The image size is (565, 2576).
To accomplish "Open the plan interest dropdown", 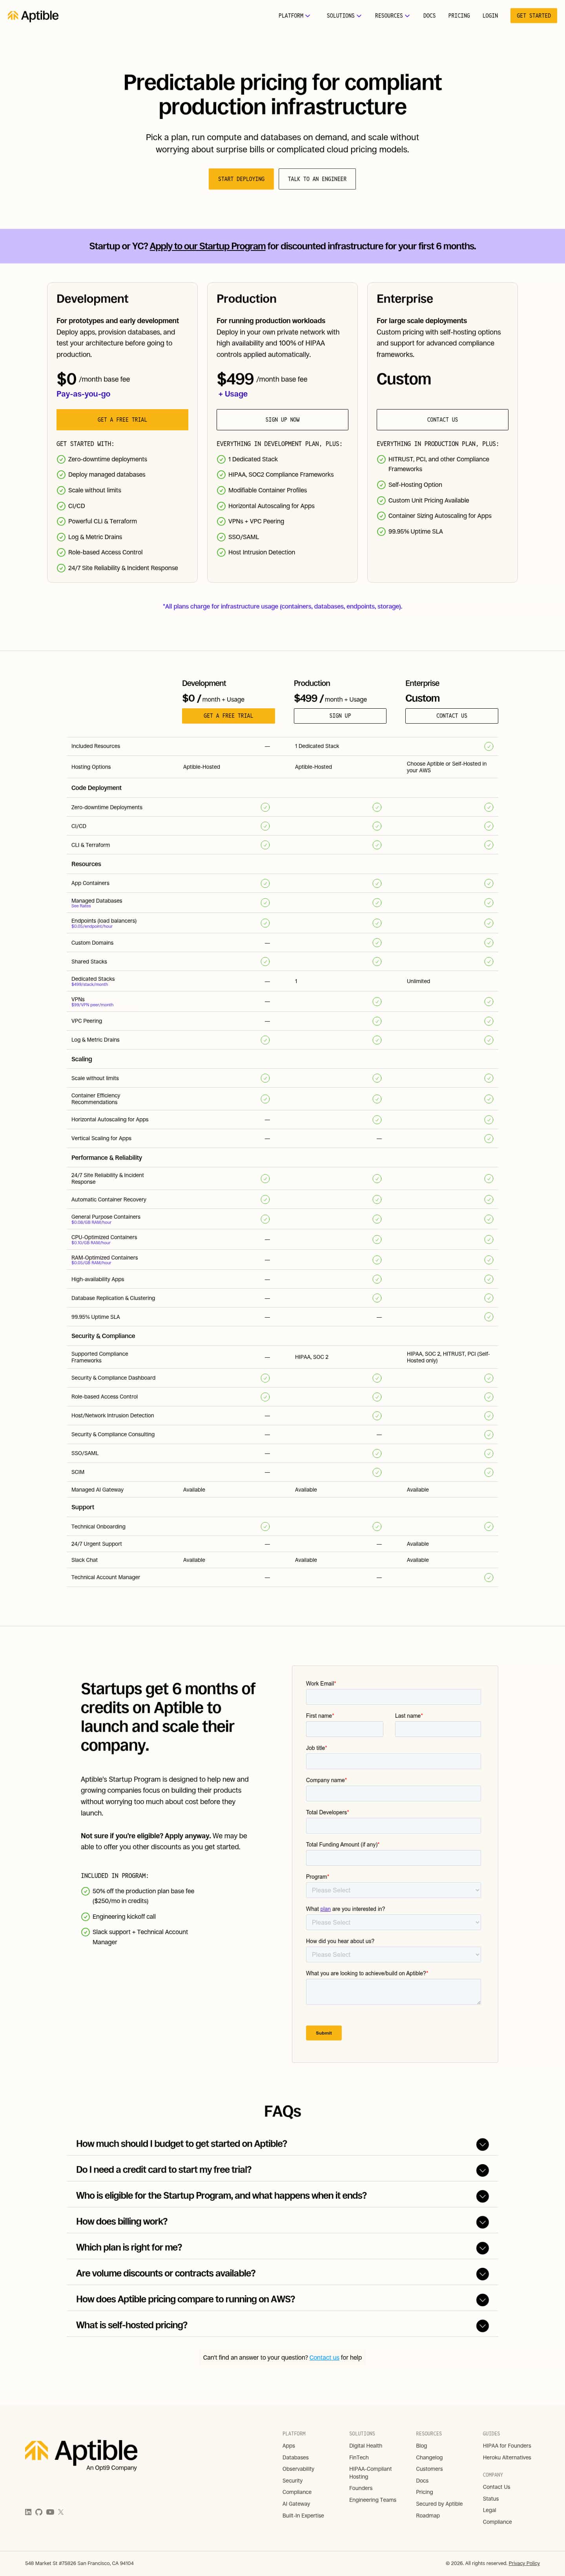I will (x=393, y=1922).
